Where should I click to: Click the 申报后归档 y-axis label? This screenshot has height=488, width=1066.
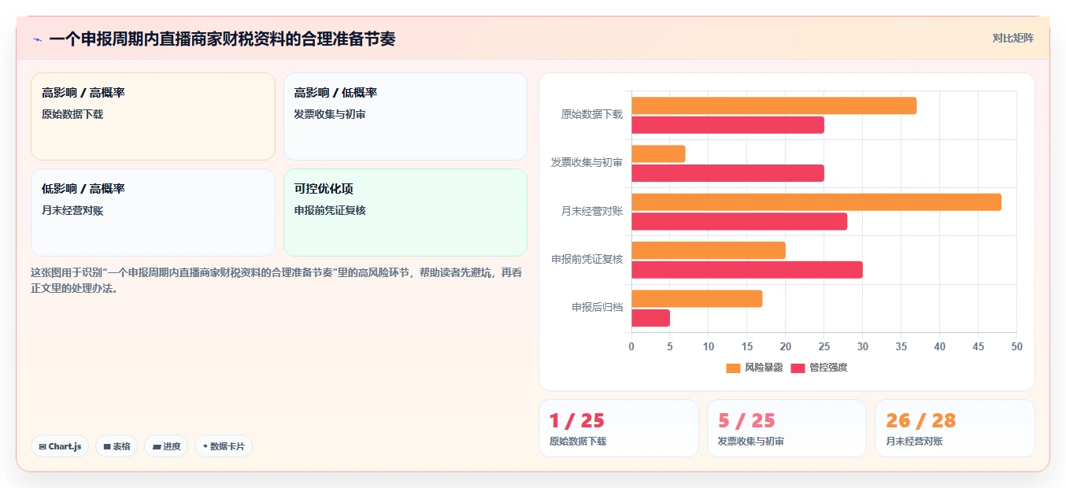tap(598, 308)
